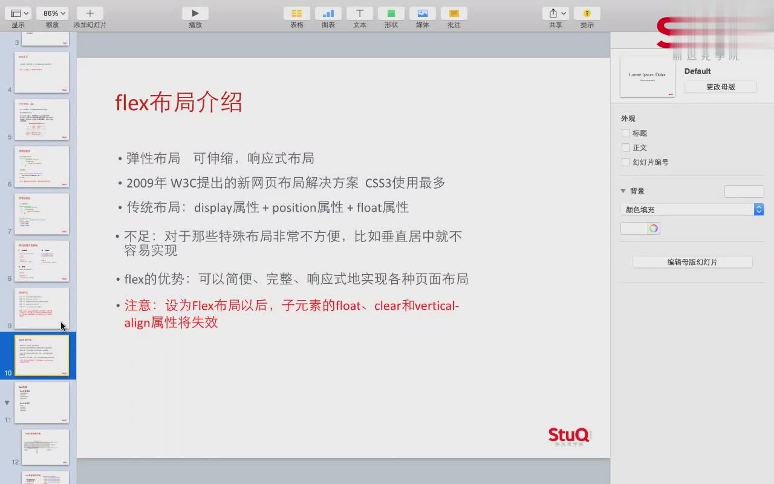
Task: Select slide 8 thumbnail
Action: click(x=42, y=261)
